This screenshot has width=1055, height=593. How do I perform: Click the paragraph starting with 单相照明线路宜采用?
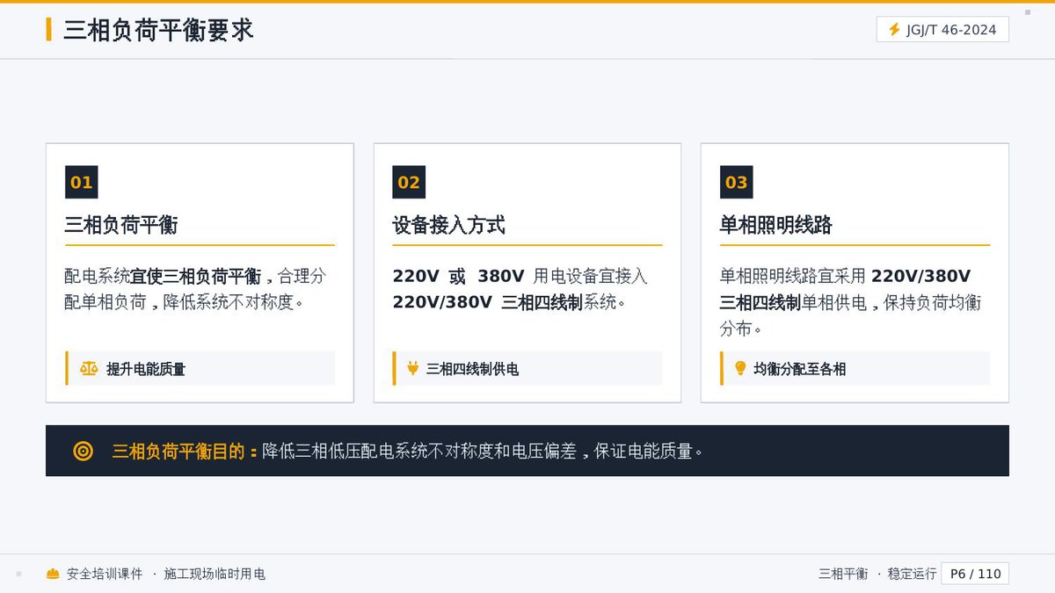coord(851,302)
